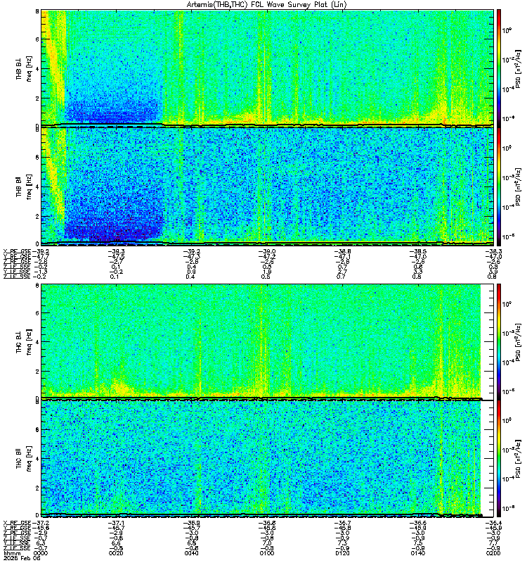Click the 'THC B⊥ freq [Hz]' axis label
The image size is (527, 563).
tap(23, 341)
